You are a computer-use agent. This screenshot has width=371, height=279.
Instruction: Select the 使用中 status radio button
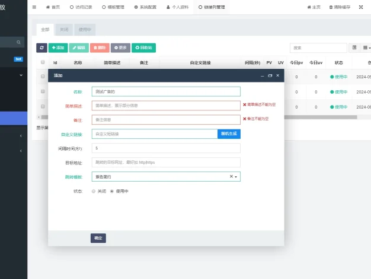(112, 191)
